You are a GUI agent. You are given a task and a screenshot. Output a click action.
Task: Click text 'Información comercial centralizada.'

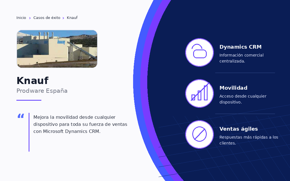(241, 58)
